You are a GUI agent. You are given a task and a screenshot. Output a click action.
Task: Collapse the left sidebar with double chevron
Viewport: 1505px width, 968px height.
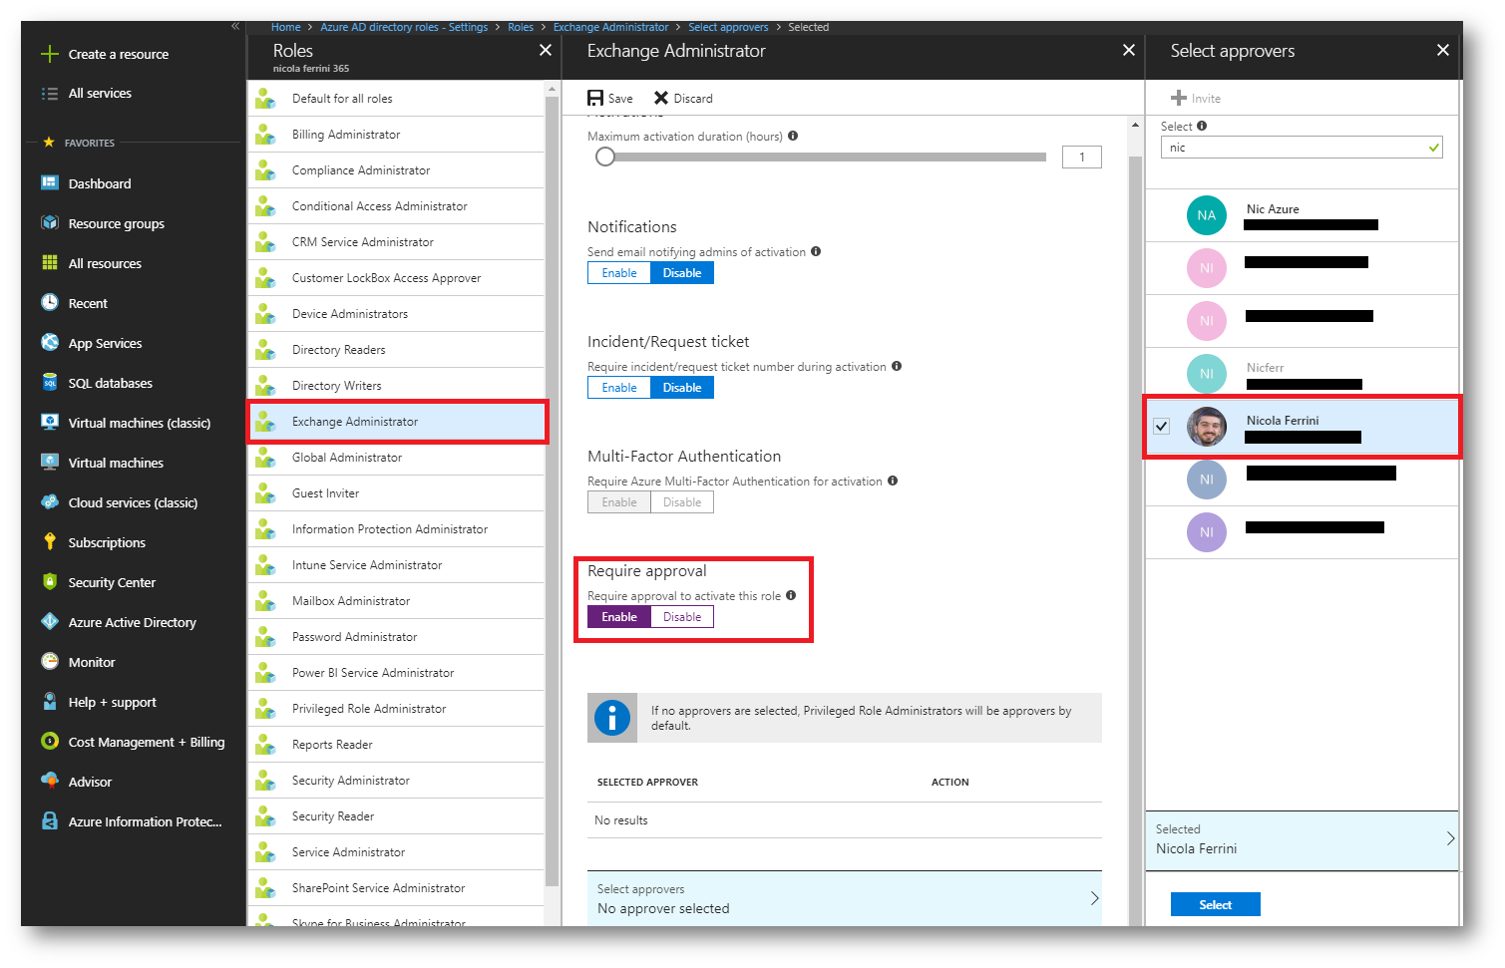click(x=235, y=27)
